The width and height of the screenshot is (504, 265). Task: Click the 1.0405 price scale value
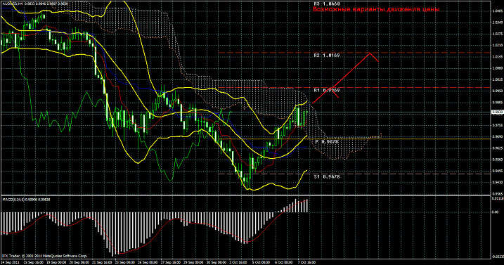tap(498, 11)
